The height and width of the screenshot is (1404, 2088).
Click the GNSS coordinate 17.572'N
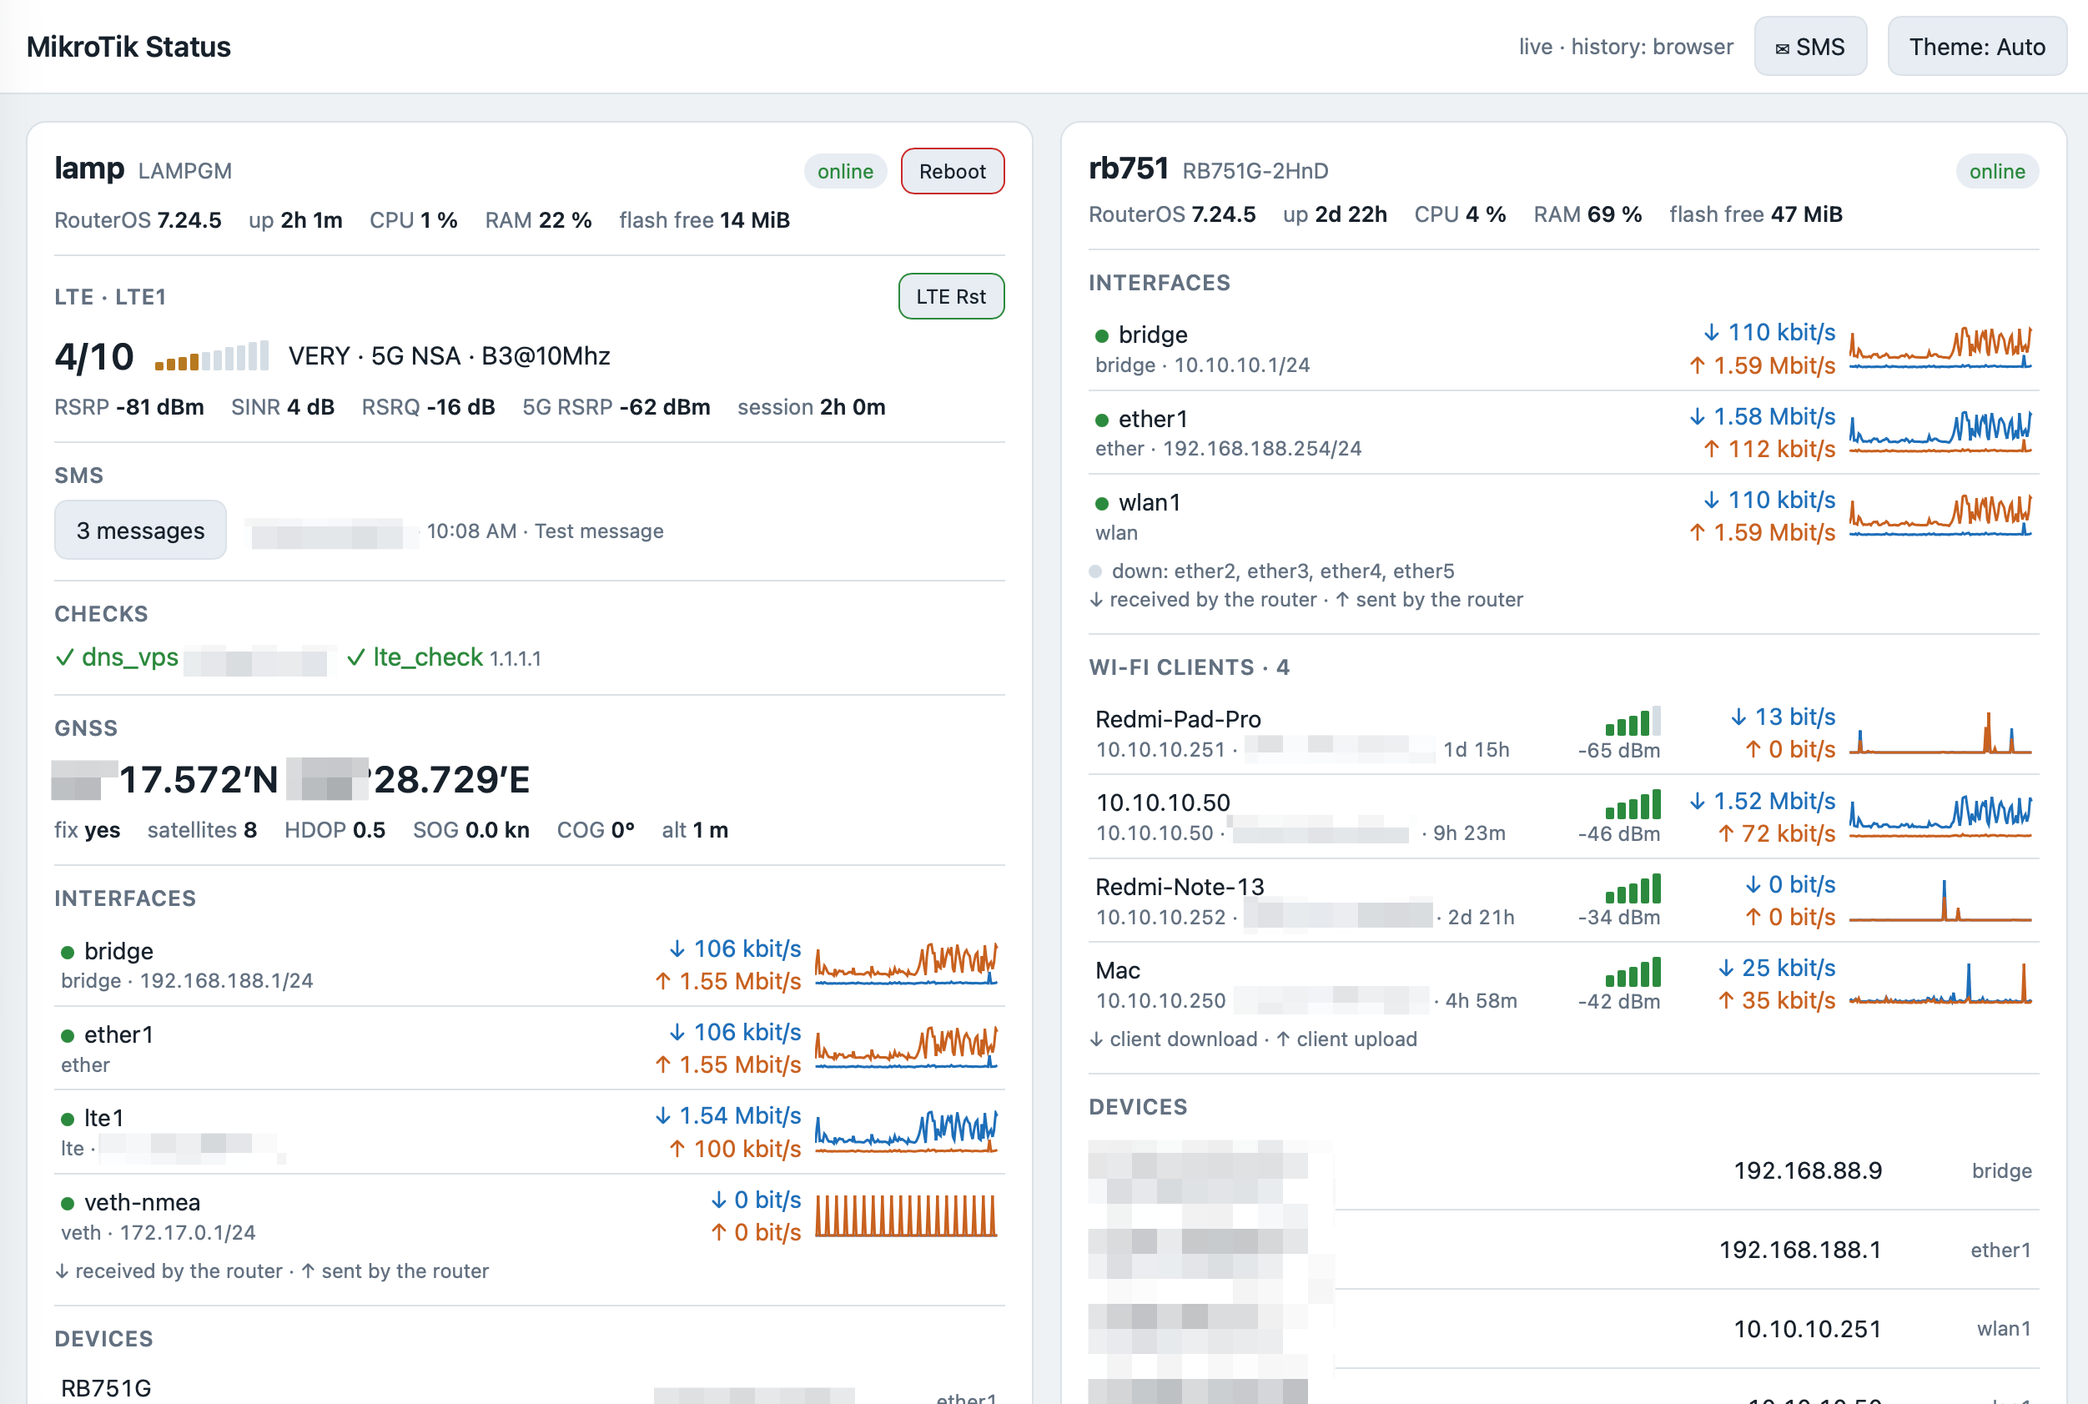coord(199,780)
